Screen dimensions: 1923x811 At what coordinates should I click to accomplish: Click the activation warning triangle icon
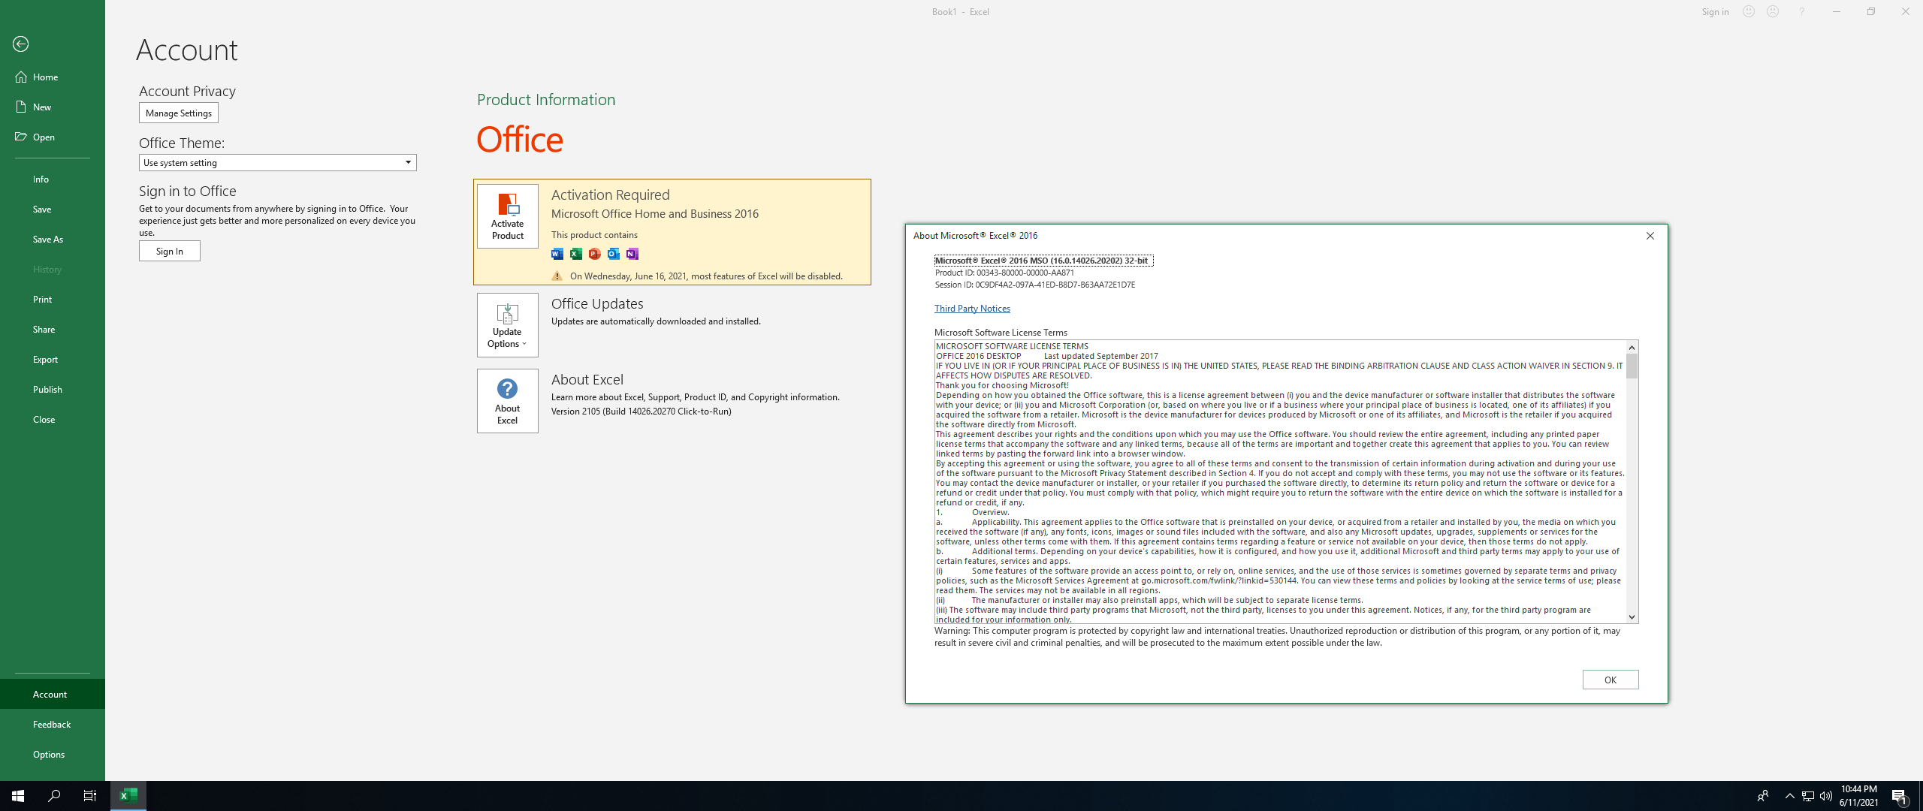[x=557, y=276]
